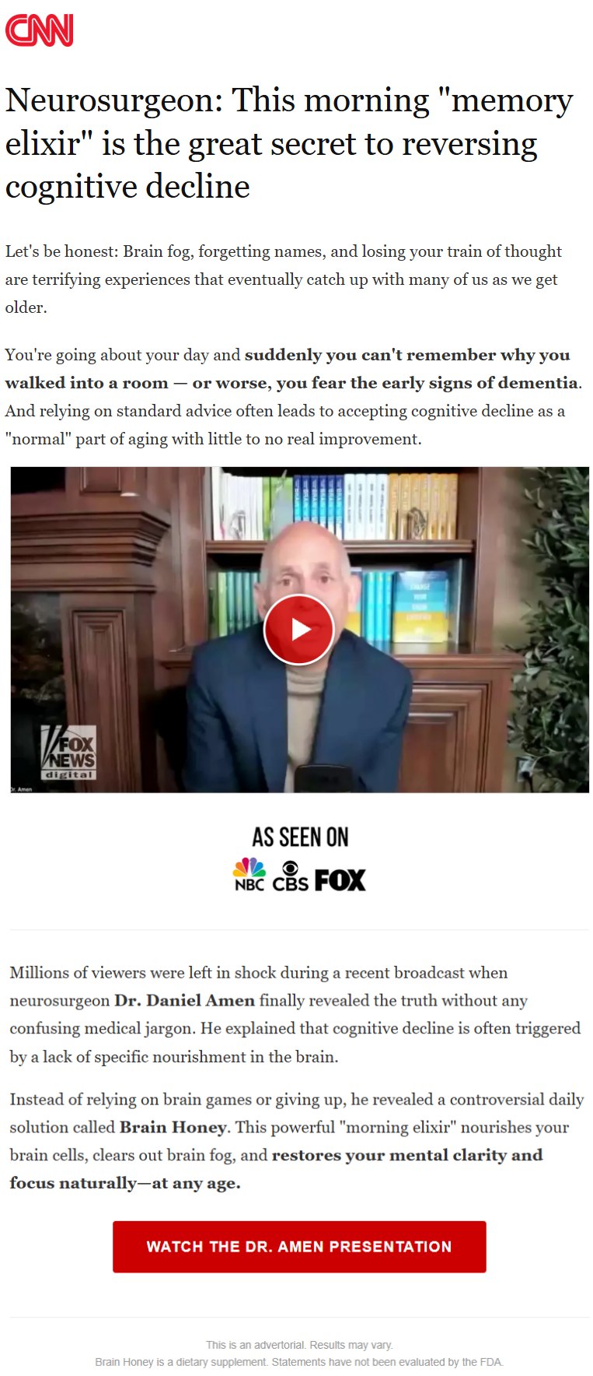Image resolution: width=593 pixels, height=1376 pixels.
Task: Click the CNN logo at top
Action: click(x=39, y=30)
